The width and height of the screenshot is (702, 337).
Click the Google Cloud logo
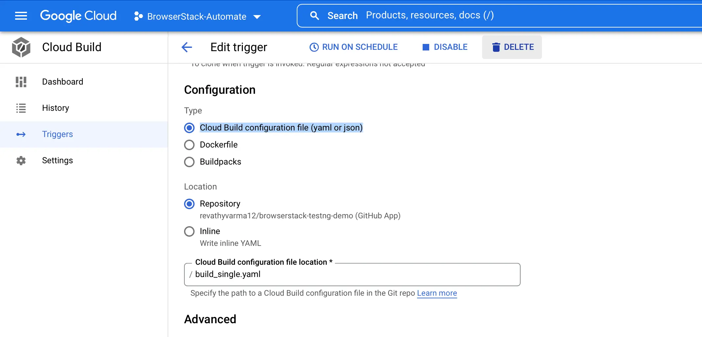pyautogui.click(x=78, y=16)
